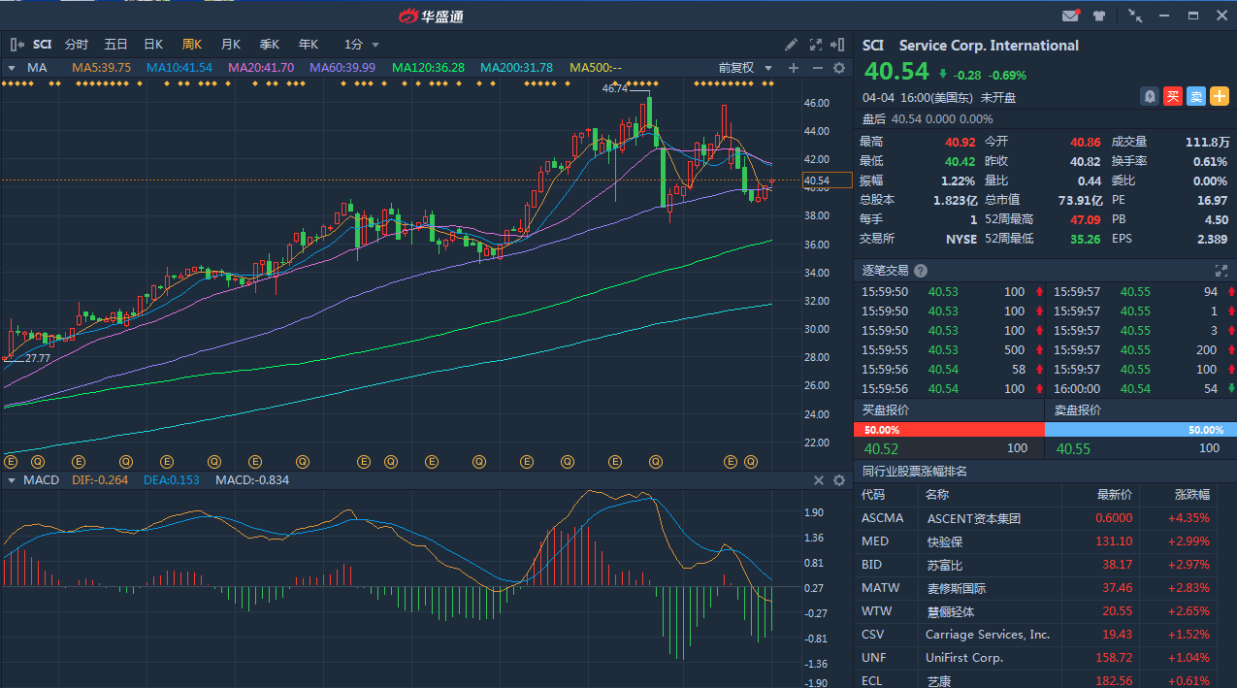Click the yellow add-to-watchlist plus icon
1237x688 pixels.
coord(1219,96)
